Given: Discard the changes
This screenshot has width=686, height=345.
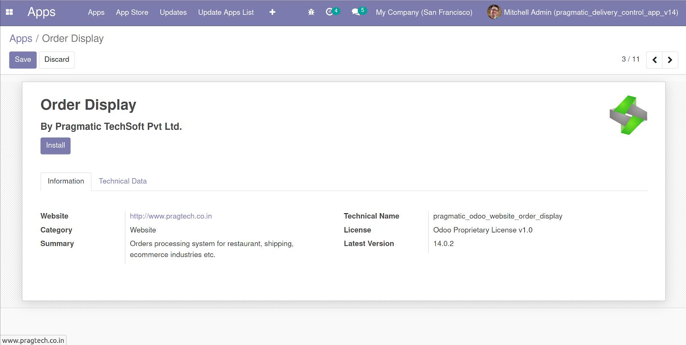Looking at the screenshot, I should (57, 59).
